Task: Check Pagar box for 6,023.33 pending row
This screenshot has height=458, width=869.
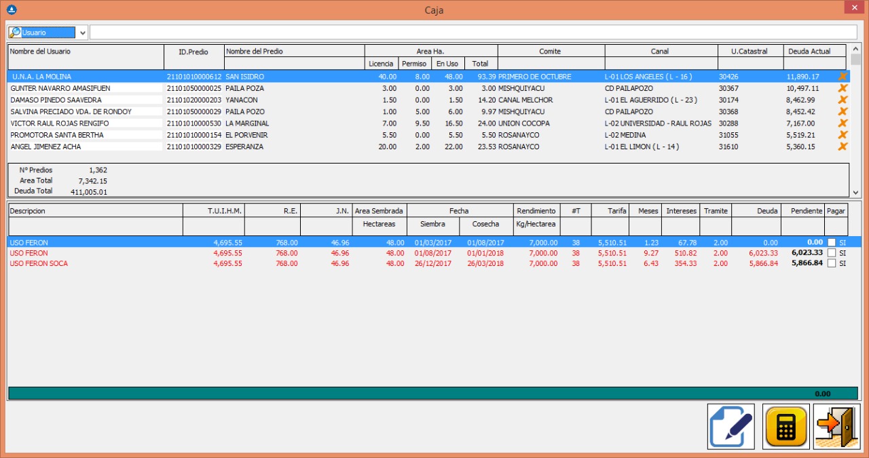Action: 831,253
